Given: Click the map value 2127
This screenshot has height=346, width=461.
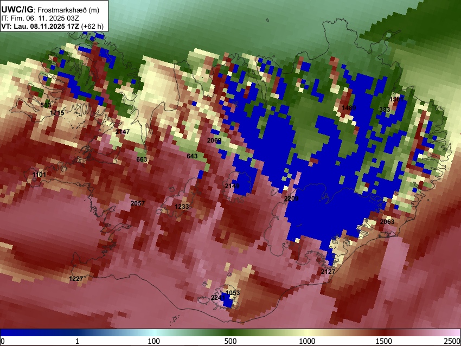Looking at the screenshot, I should pos(328,272).
